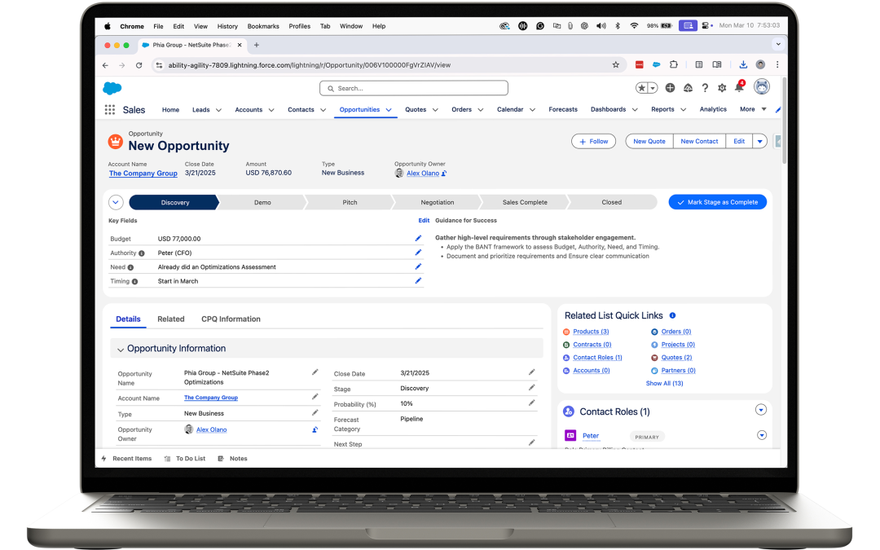The image size is (880, 550).
Task: Open the Favorites list dropdown arrow
Action: 653,88
